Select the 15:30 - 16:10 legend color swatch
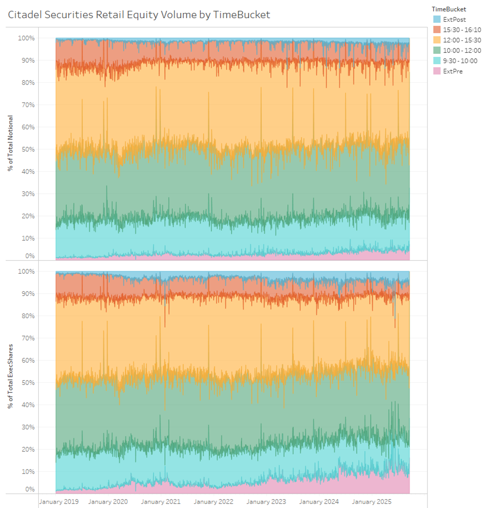 [x=437, y=30]
